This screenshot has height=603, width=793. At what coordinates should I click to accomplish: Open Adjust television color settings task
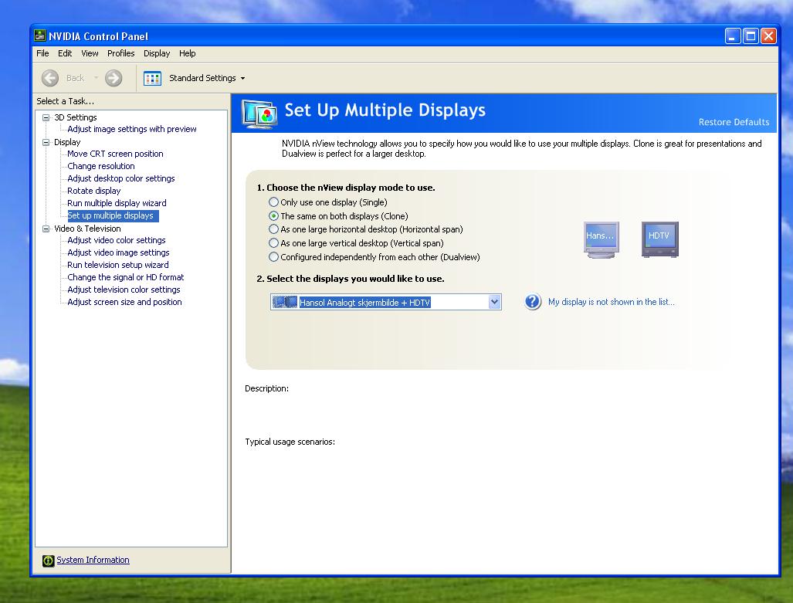coord(124,290)
